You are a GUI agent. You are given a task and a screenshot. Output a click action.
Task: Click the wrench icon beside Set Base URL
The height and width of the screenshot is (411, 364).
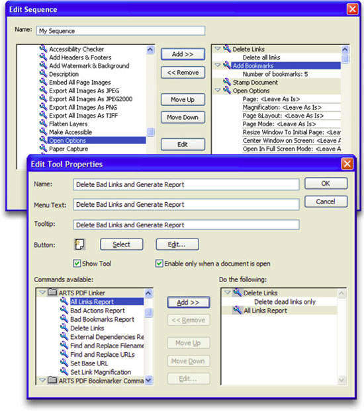[64, 363]
